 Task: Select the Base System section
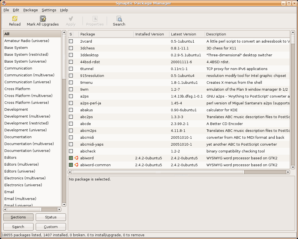32,48
